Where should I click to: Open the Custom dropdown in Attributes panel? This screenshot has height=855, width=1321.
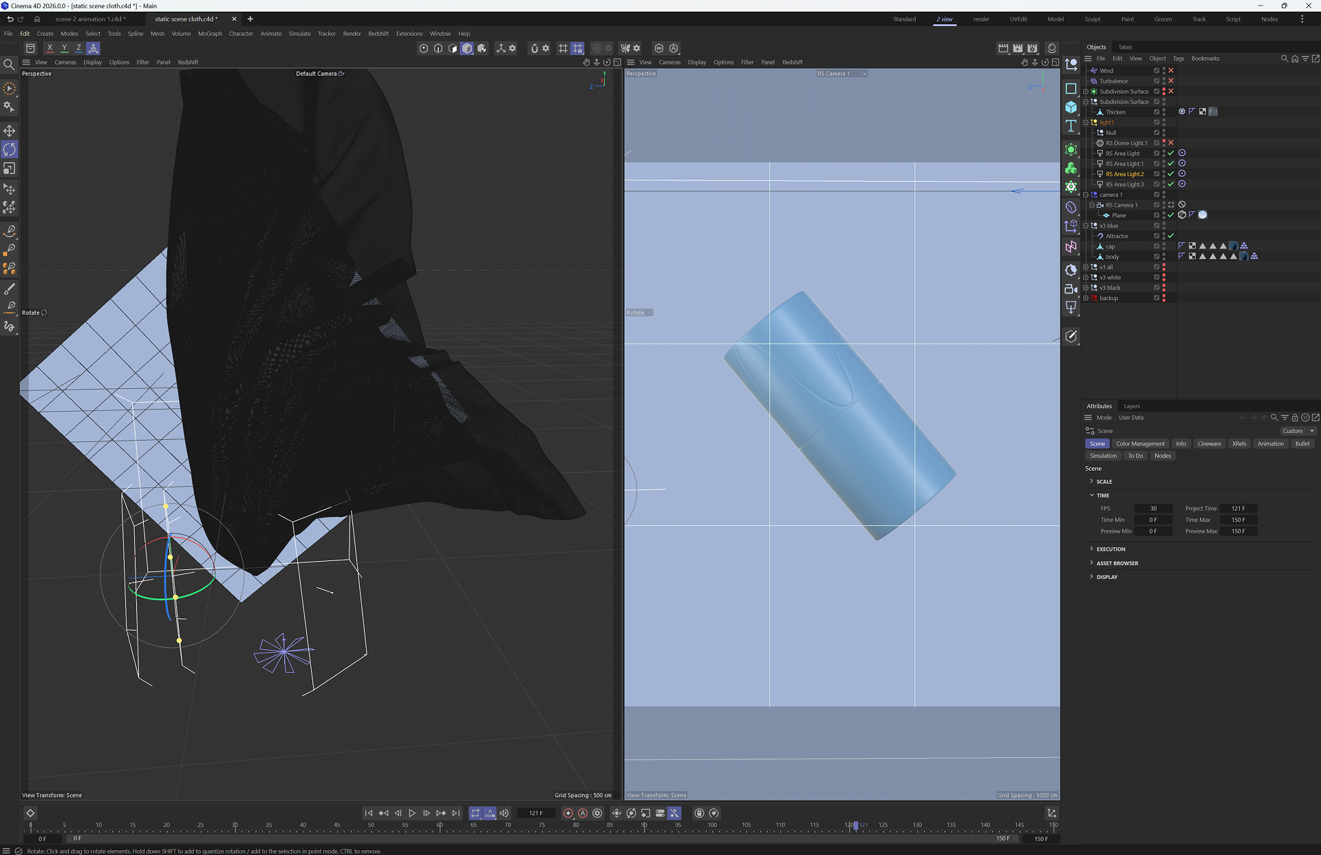click(1298, 431)
